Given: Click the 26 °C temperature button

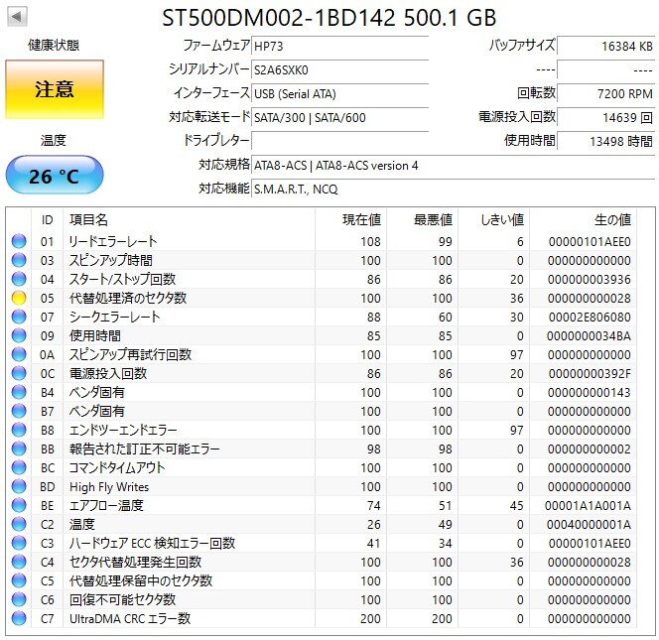Looking at the screenshot, I should pyautogui.click(x=55, y=176).
